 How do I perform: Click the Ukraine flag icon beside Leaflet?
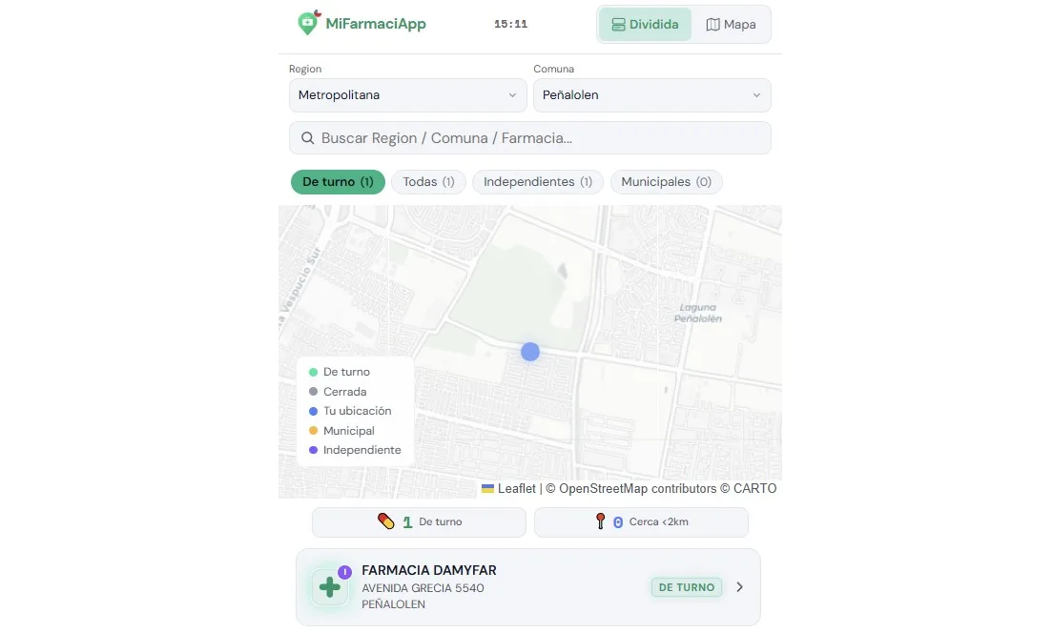(x=487, y=489)
